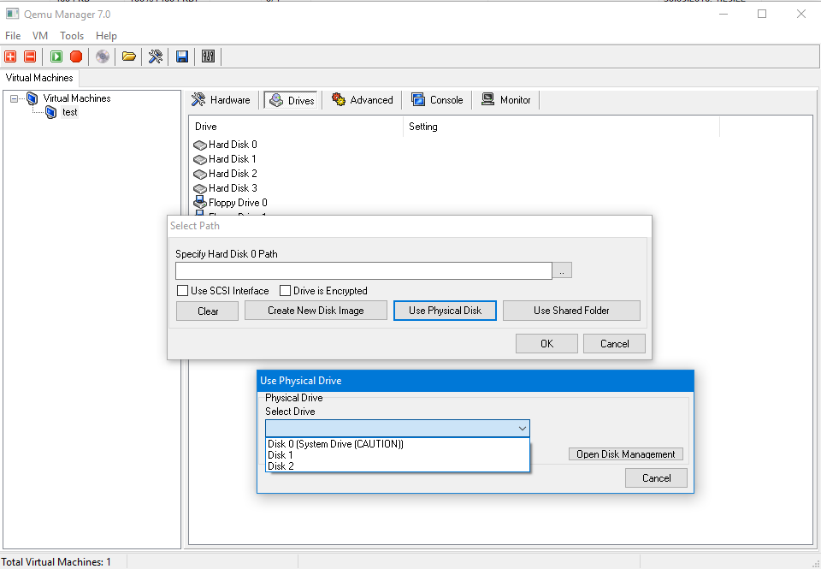
Task: Select the Hard Disk 3 row text
Action: click(233, 188)
